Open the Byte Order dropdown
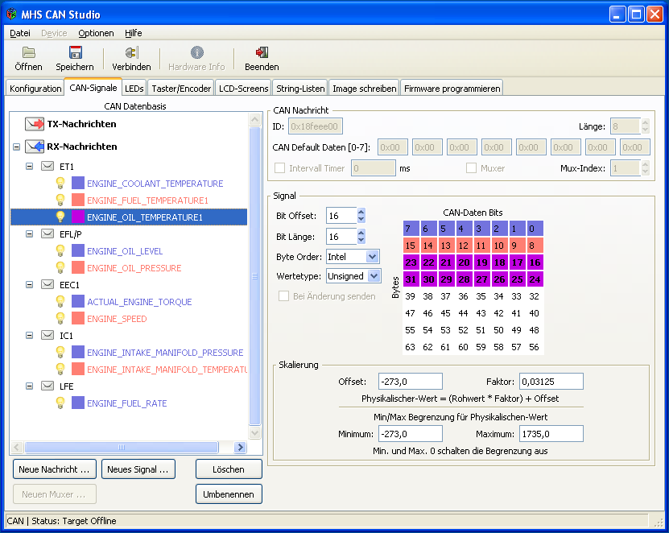This screenshot has width=669, height=533. 372,257
